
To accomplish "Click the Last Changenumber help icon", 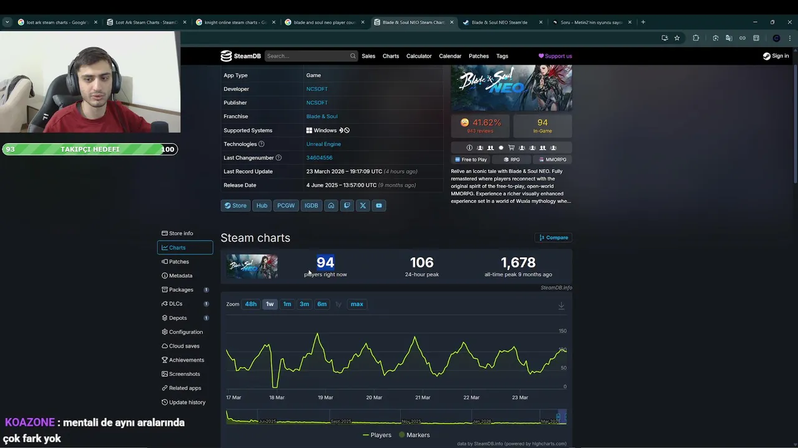I will pyautogui.click(x=279, y=157).
